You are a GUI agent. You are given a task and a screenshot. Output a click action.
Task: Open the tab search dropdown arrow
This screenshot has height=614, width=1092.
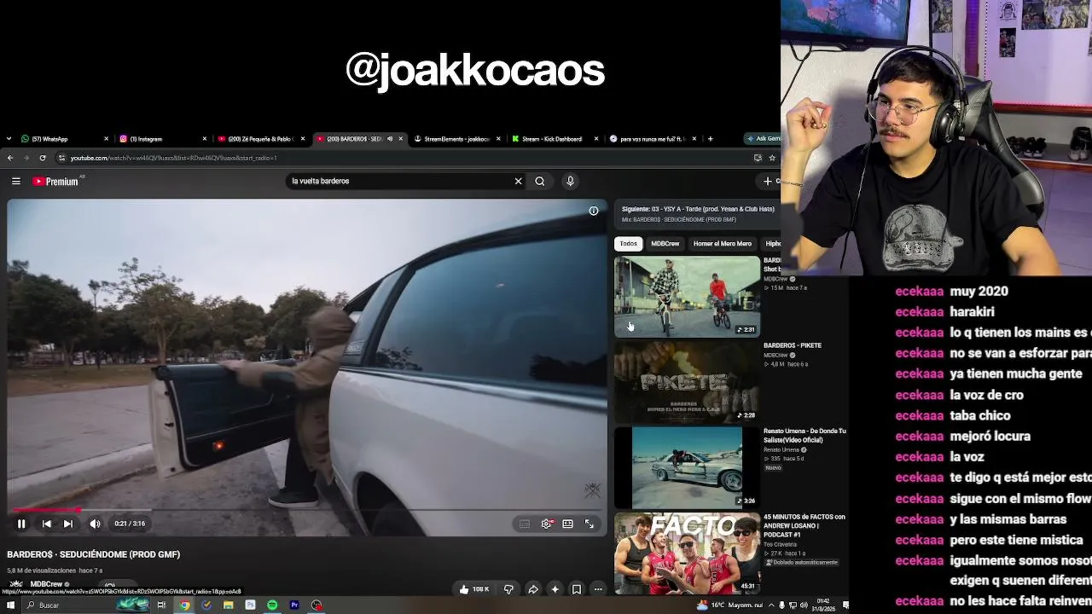(9, 139)
